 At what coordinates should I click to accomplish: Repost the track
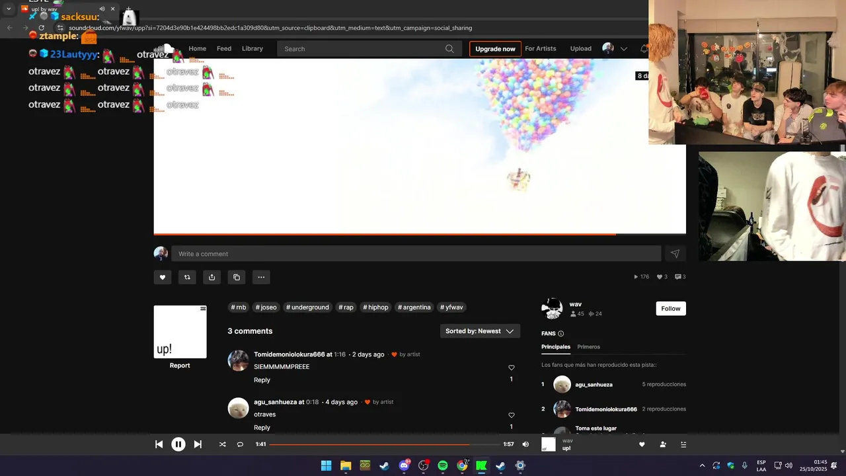(x=187, y=277)
